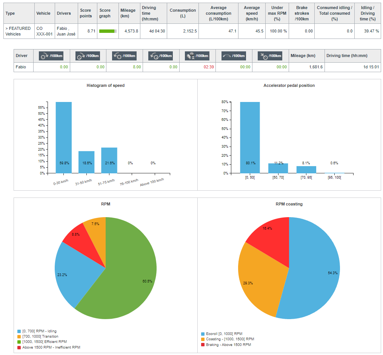Click the large-wheel counter-clockwise braking /100km icon

tap(161, 56)
